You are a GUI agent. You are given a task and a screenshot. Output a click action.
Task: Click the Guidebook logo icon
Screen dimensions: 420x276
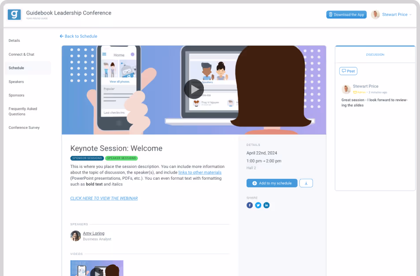[14, 15]
